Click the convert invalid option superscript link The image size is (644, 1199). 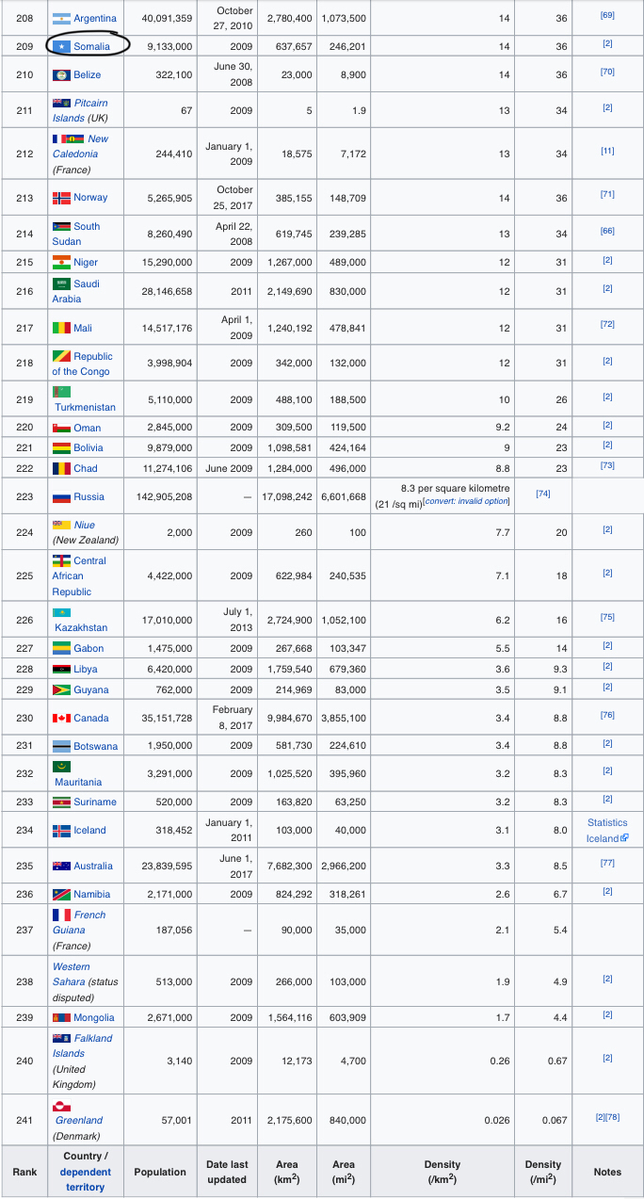point(467,501)
